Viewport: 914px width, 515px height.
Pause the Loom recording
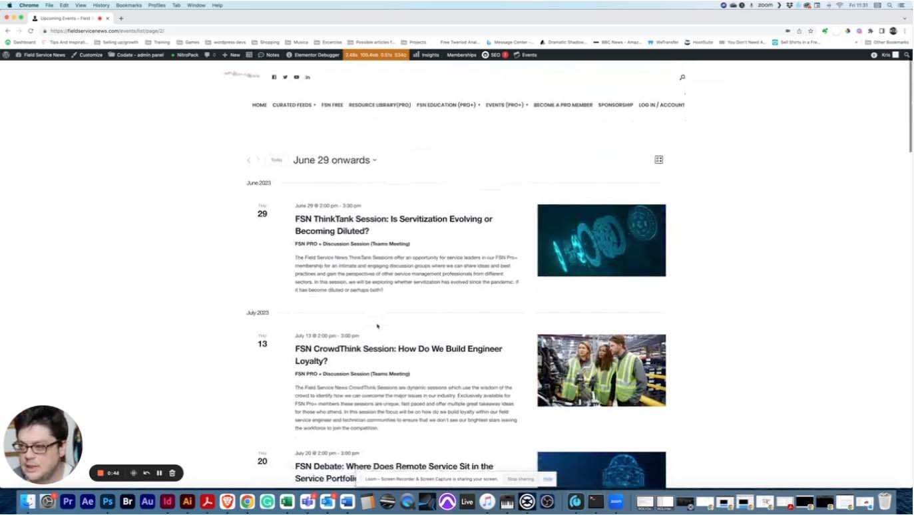click(159, 473)
